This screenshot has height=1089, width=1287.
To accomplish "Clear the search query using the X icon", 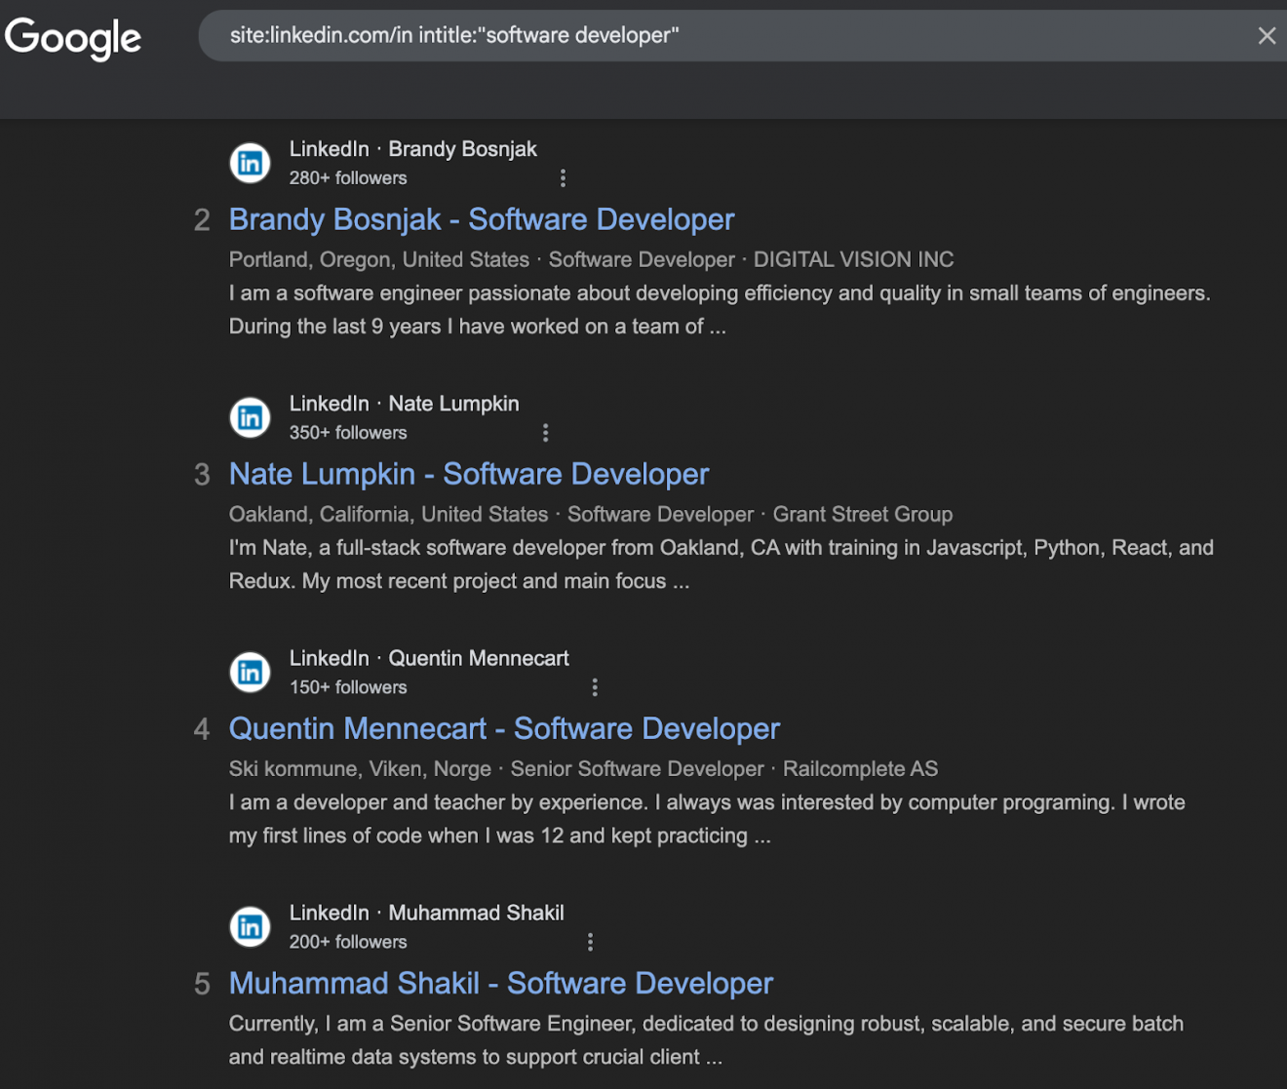I will click(x=1267, y=36).
